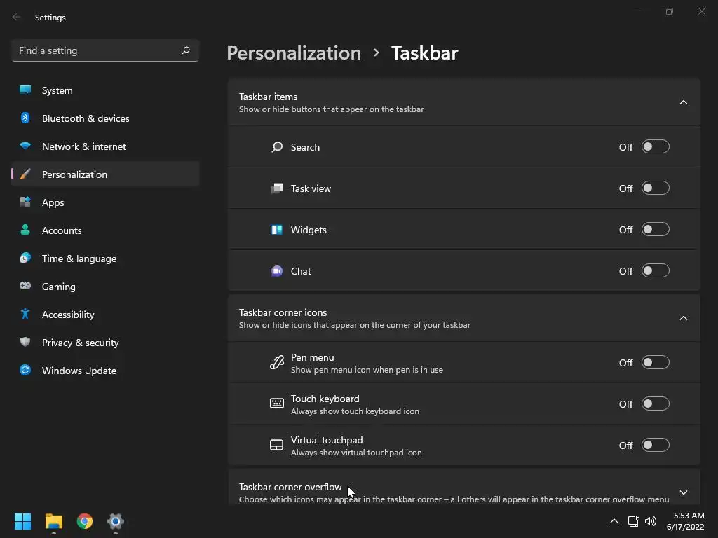Open Google Chrome from the taskbar
The image size is (718, 538).
[x=85, y=521]
